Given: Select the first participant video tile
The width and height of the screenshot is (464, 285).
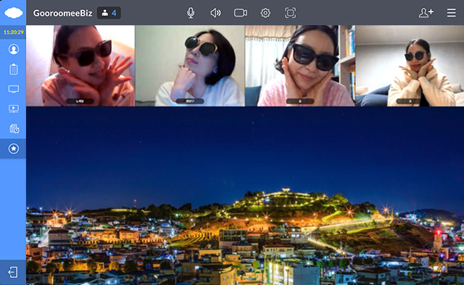Looking at the screenshot, I should pyautogui.click(x=80, y=66).
